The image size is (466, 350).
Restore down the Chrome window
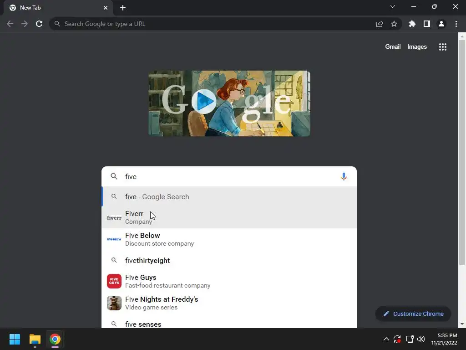pos(435,6)
